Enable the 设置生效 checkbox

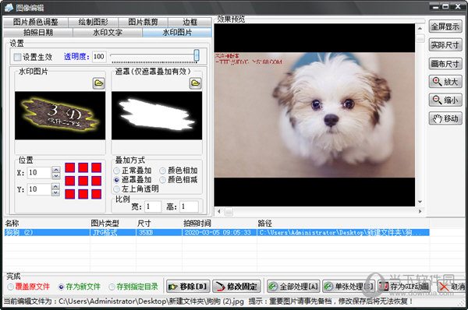(x=18, y=57)
